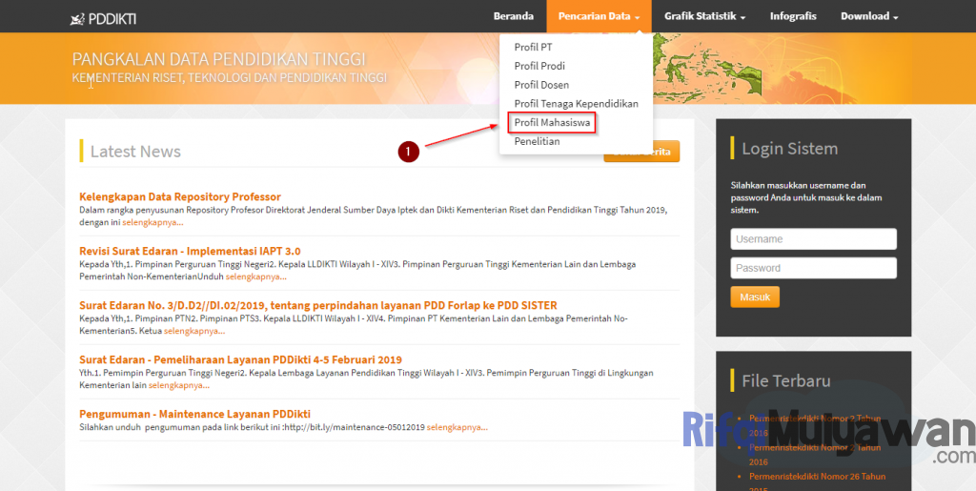
Task: Click the orange Semua Berita button
Action: click(x=641, y=152)
